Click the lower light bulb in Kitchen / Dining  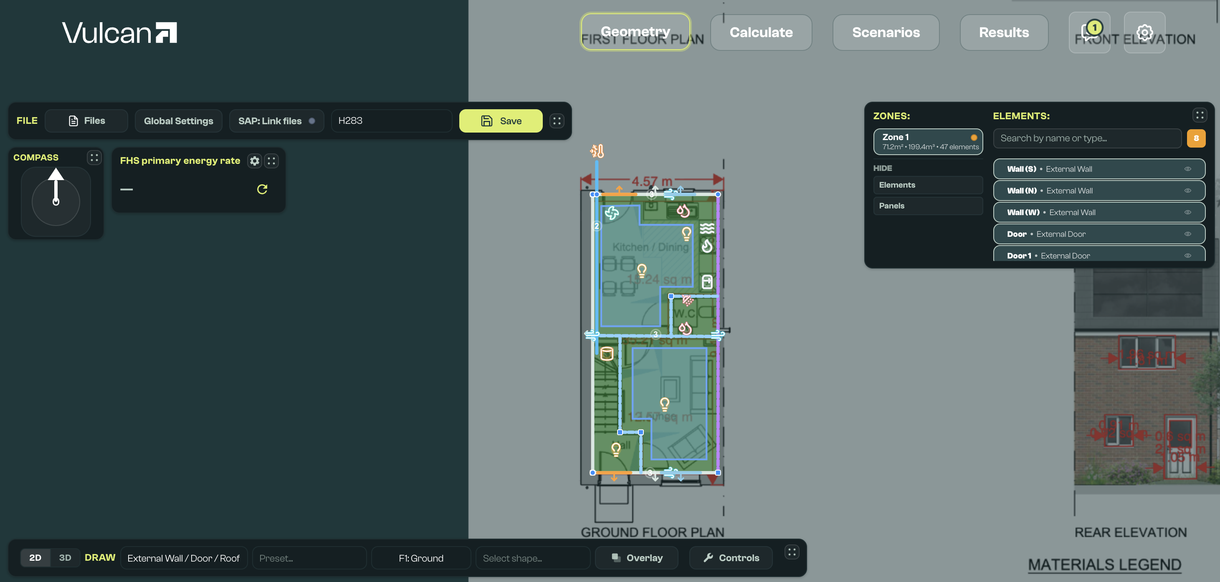pyautogui.click(x=642, y=271)
